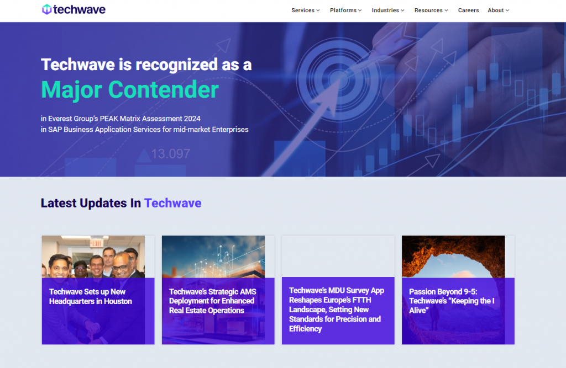Open 'Passion Beyond 9-5' article
The height and width of the screenshot is (368, 566).
coord(452,301)
